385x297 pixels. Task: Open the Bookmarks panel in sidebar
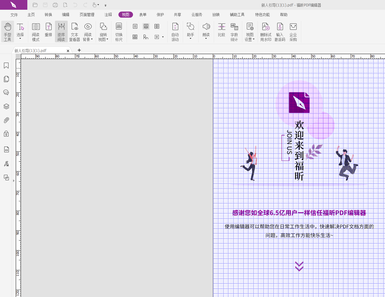[6, 66]
